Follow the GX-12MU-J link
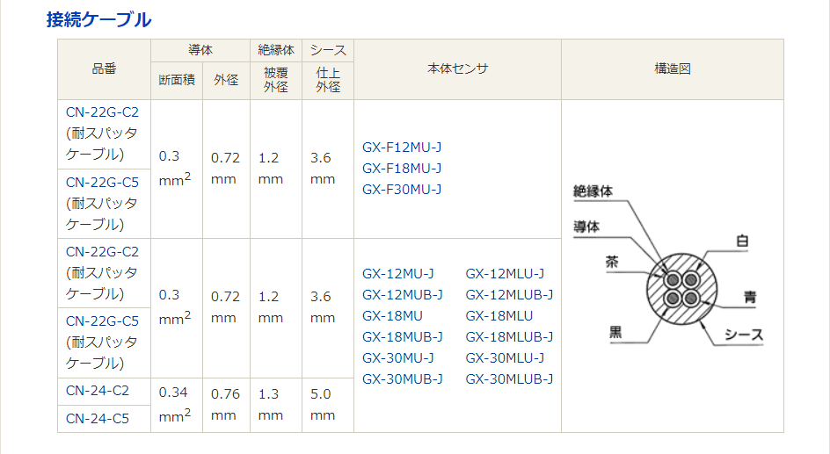The image size is (830, 454). [398, 274]
